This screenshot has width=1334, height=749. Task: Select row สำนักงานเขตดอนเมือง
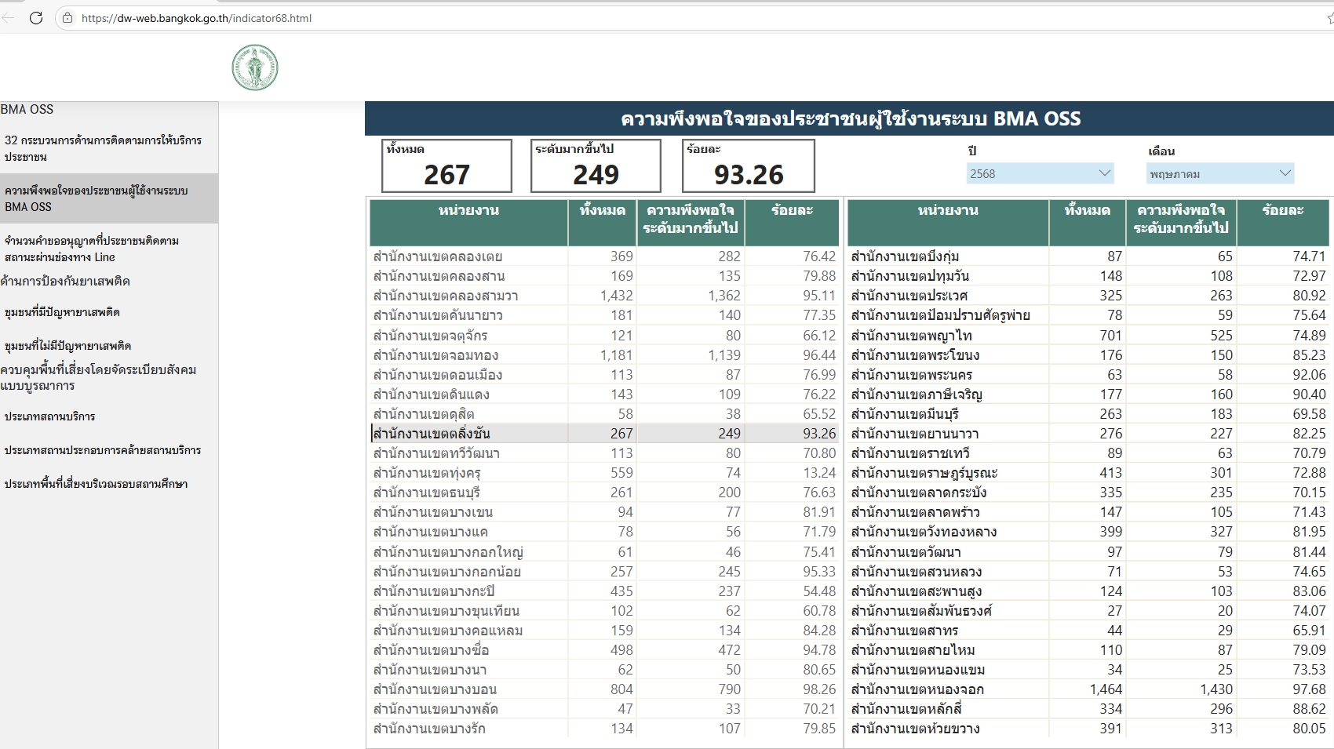point(604,375)
